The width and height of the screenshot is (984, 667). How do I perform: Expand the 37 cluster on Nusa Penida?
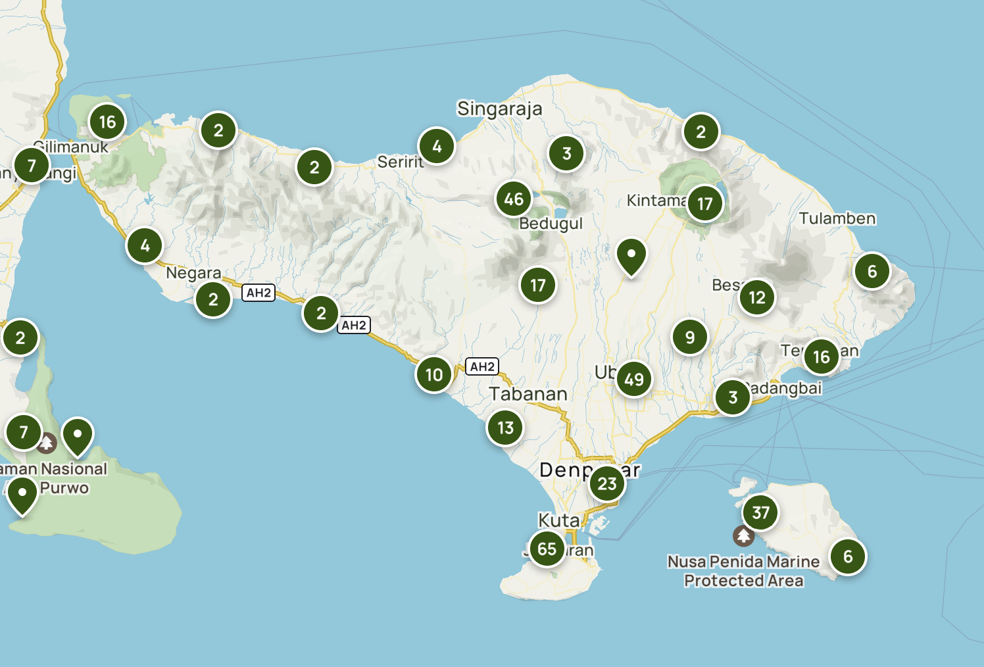(x=760, y=512)
